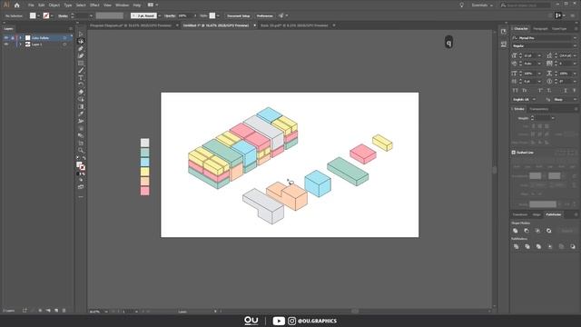Click the All Caps character style icon
The width and height of the screenshot is (581, 327).
(516, 91)
